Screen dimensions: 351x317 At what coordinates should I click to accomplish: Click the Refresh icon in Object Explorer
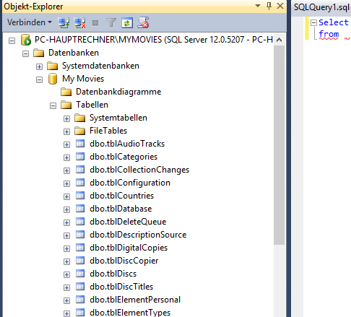(x=127, y=23)
